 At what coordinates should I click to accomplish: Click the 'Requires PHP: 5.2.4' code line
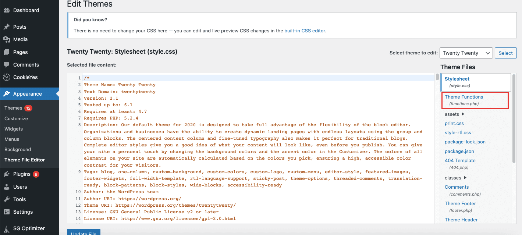click(111, 118)
